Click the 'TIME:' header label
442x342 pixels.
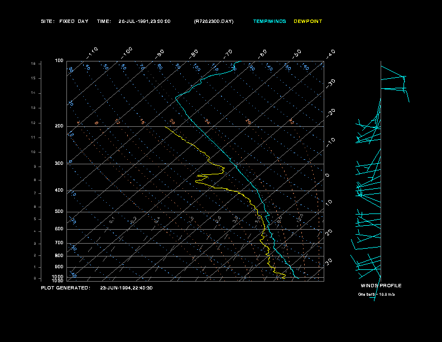104,21
